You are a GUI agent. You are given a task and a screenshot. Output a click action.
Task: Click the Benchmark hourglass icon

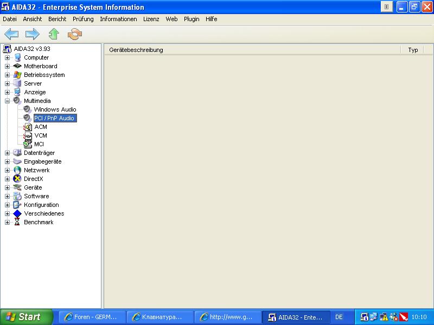pos(17,222)
